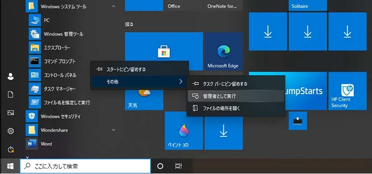Click the Windows Start button
The height and width of the screenshot is (174, 372).
10,166
